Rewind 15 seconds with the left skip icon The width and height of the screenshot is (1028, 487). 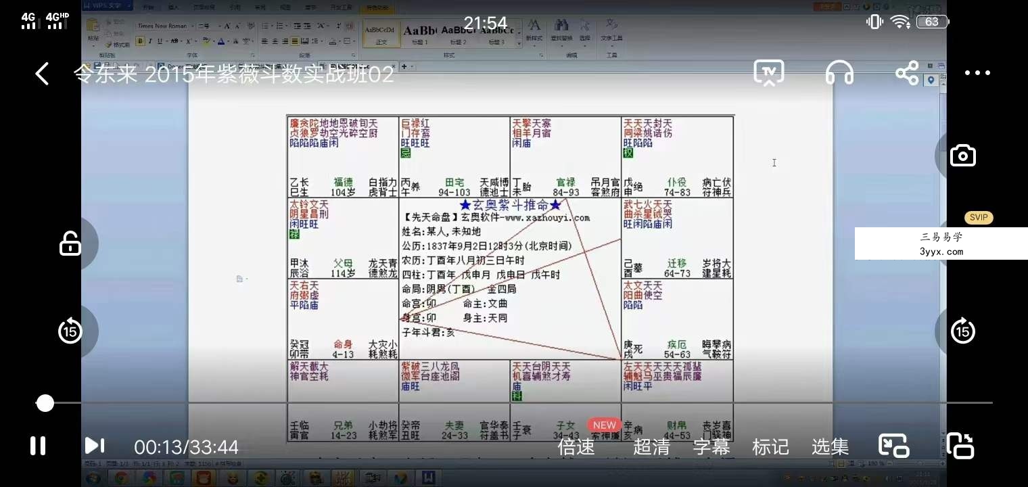[70, 331]
